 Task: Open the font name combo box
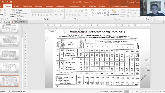(39, 11)
